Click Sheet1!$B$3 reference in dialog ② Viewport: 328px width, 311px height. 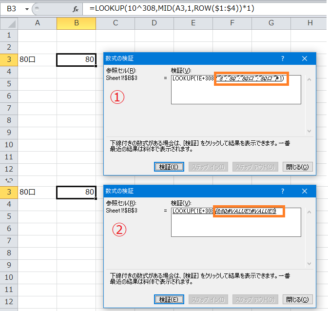tap(121, 211)
